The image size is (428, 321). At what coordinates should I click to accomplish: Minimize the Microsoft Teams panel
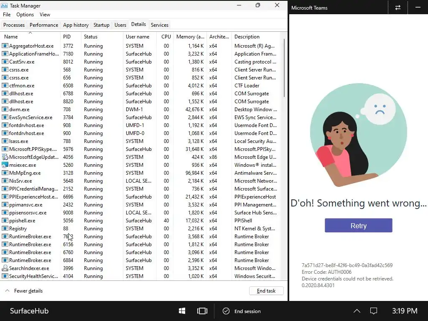click(418, 8)
